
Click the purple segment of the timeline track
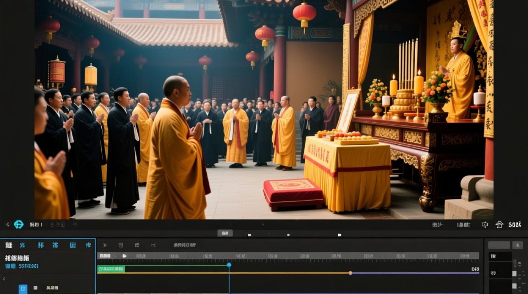(x=415, y=273)
